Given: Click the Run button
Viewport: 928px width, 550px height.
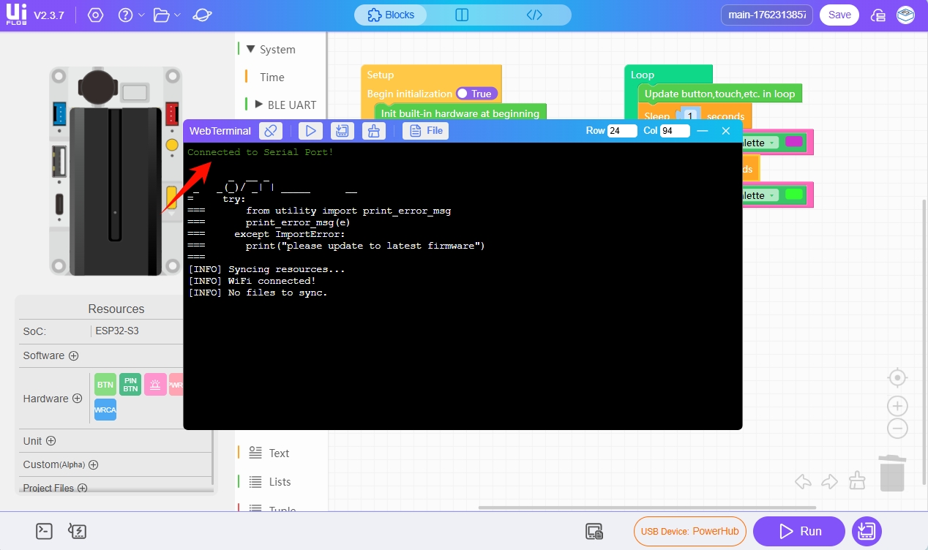Looking at the screenshot, I should tap(799, 531).
